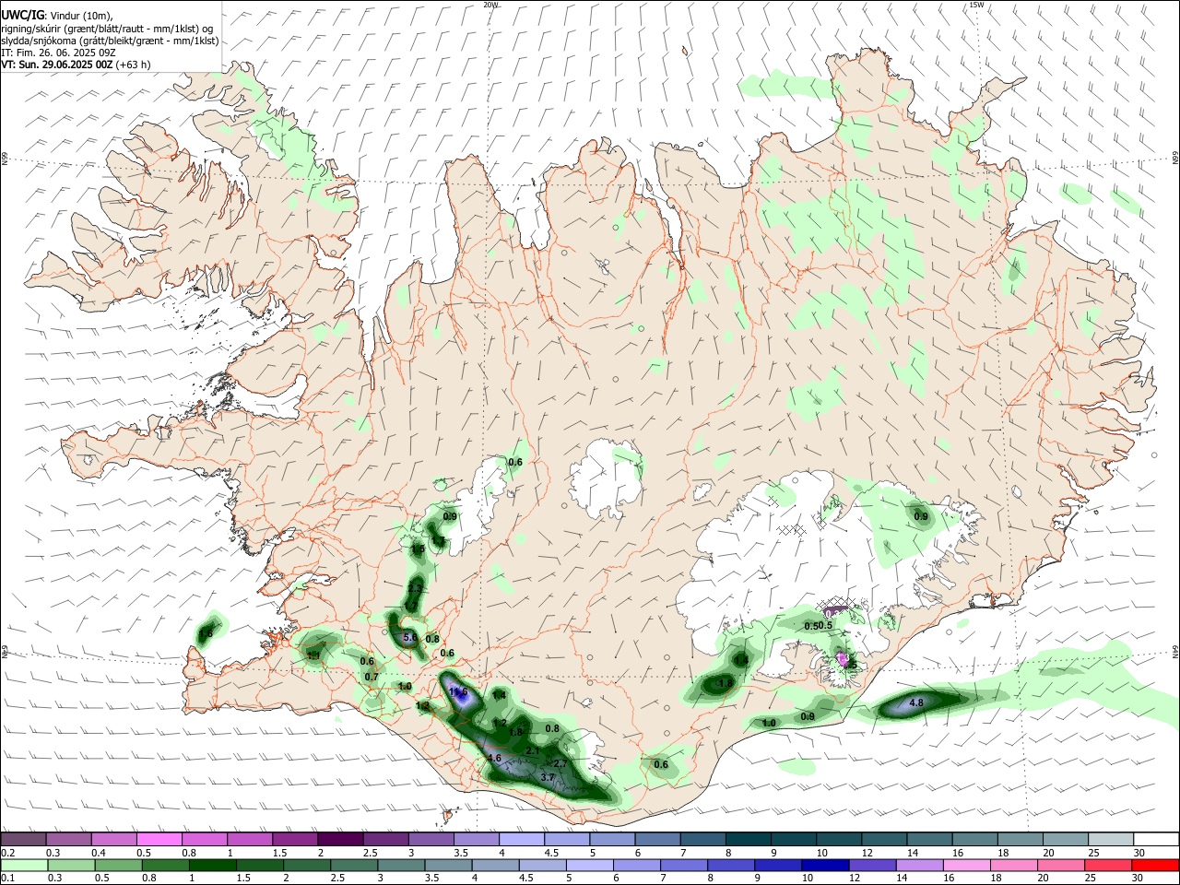Click the 20W longitude label

click(x=491, y=5)
